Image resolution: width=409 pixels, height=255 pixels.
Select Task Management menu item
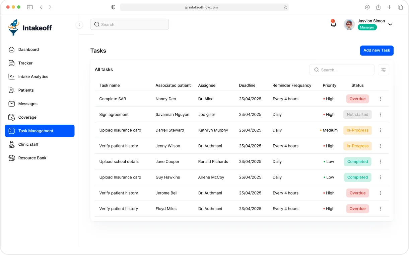pyautogui.click(x=40, y=131)
